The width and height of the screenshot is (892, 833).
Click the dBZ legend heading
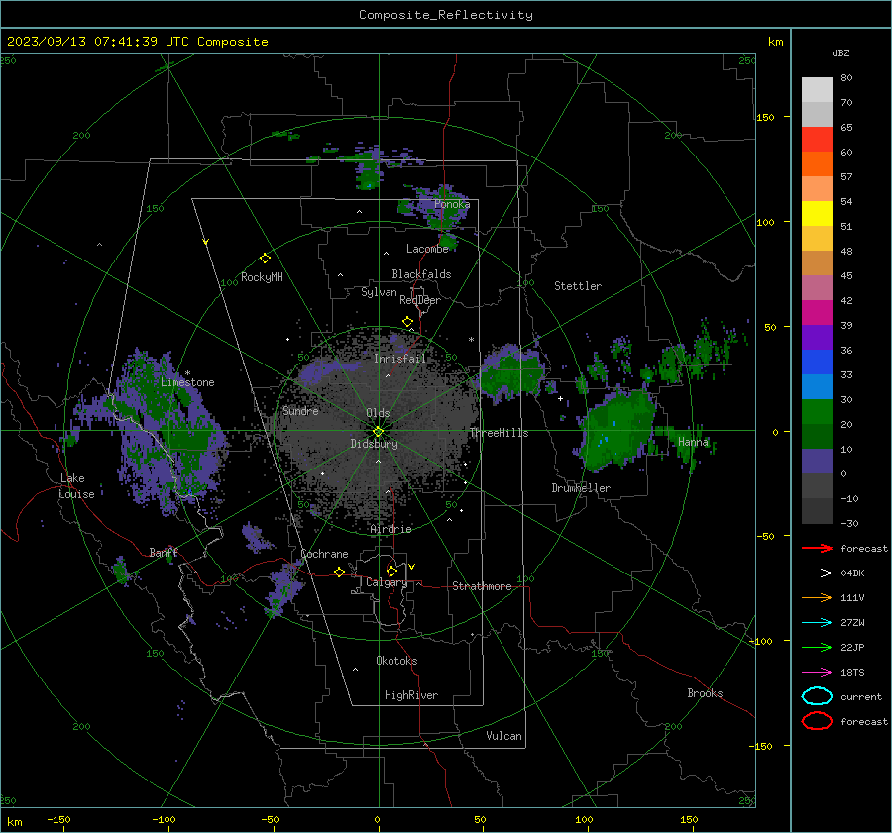840,52
